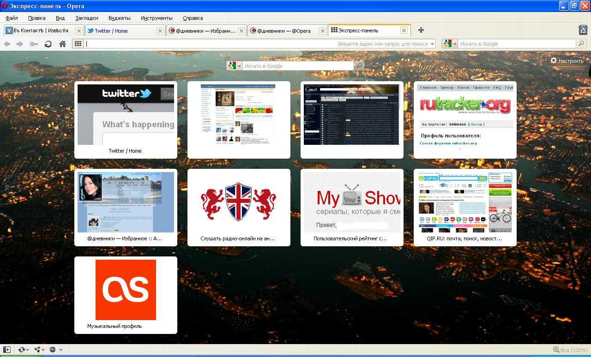Expand search engine dropdown in toolbar search

(x=455, y=44)
